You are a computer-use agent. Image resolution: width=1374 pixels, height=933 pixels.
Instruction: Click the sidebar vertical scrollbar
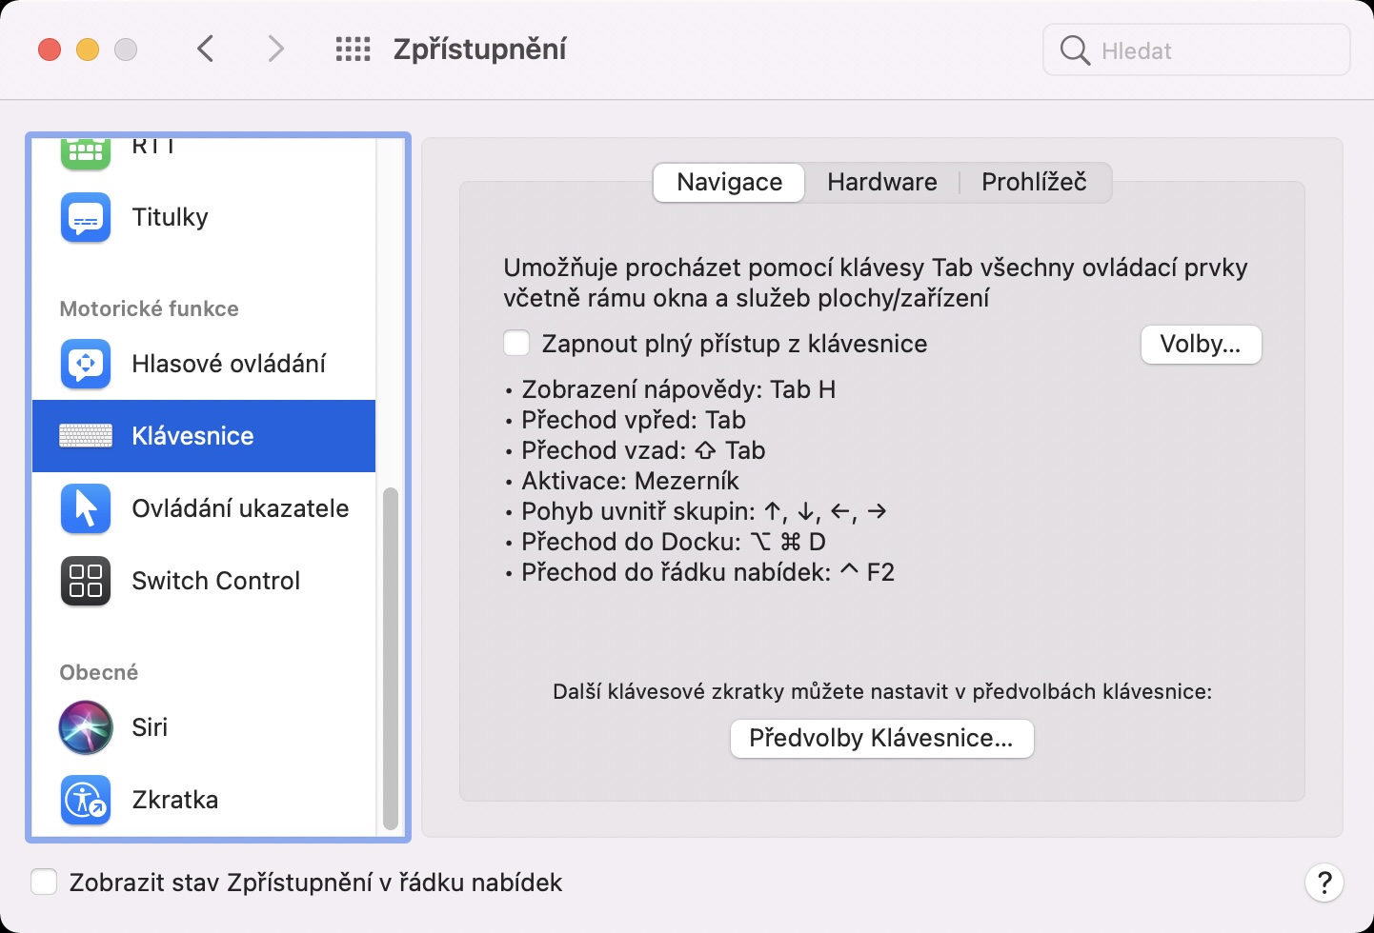click(x=390, y=657)
